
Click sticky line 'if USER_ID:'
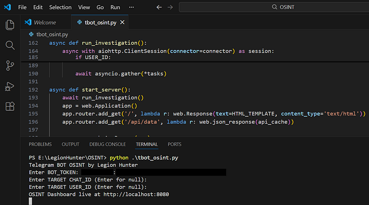93,57
